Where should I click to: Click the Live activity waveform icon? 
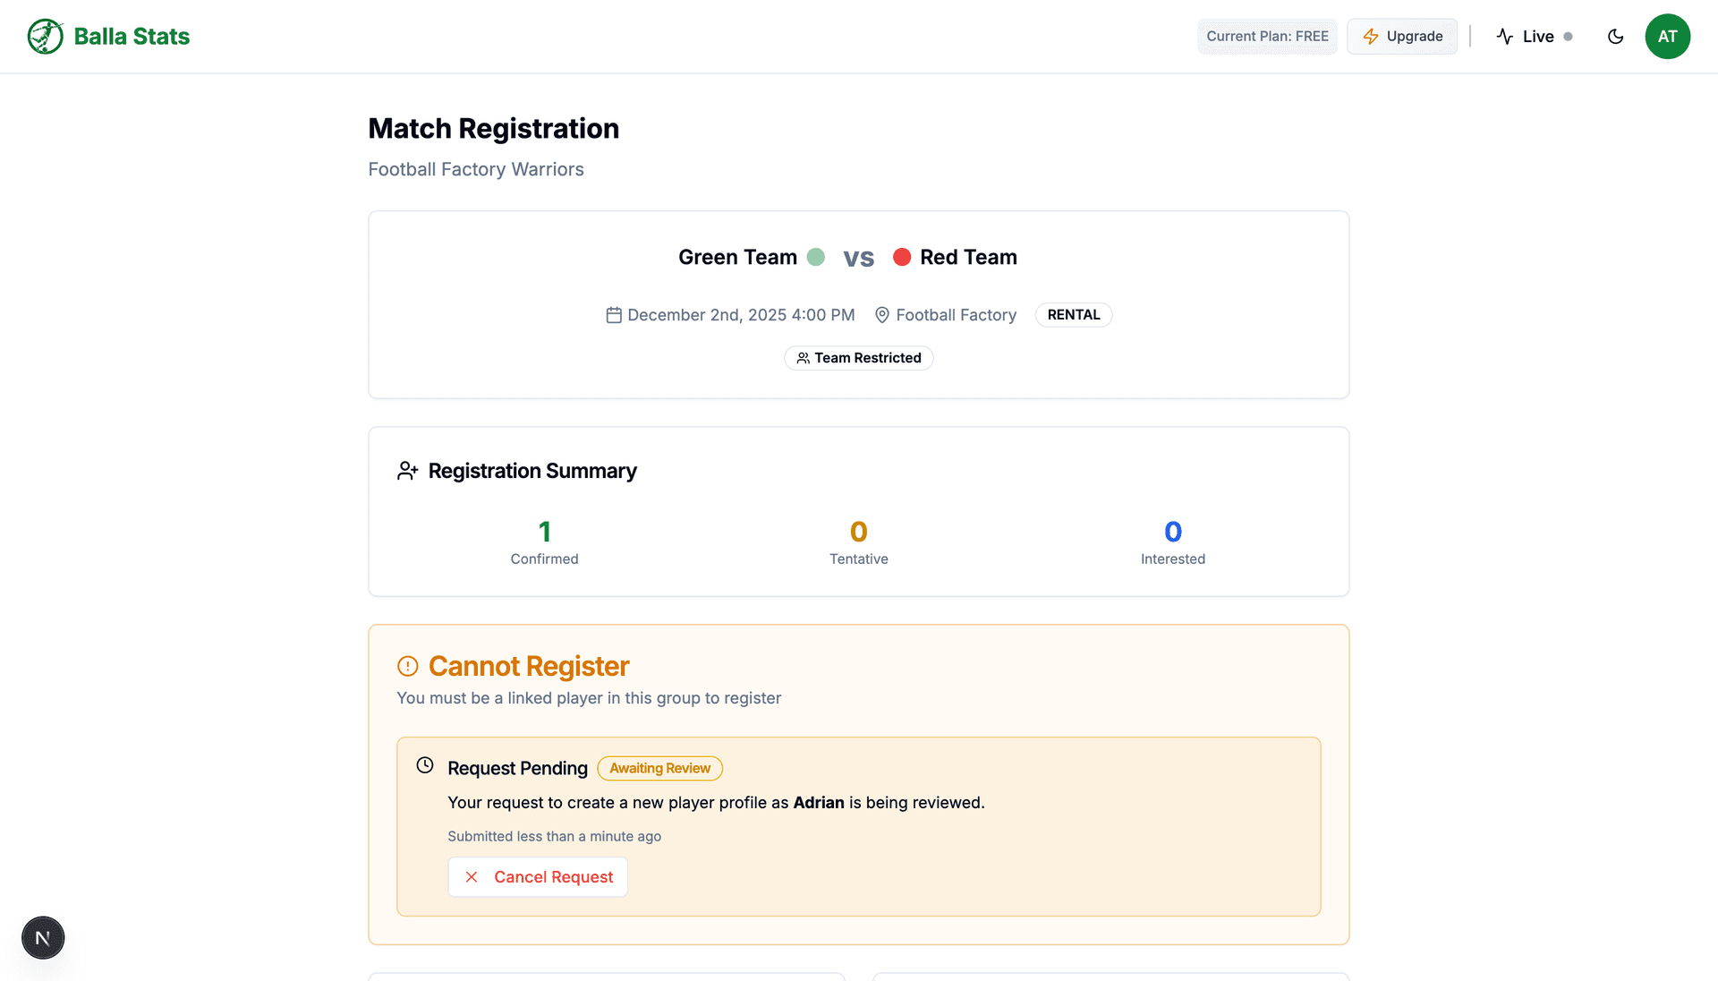point(1505,36)
